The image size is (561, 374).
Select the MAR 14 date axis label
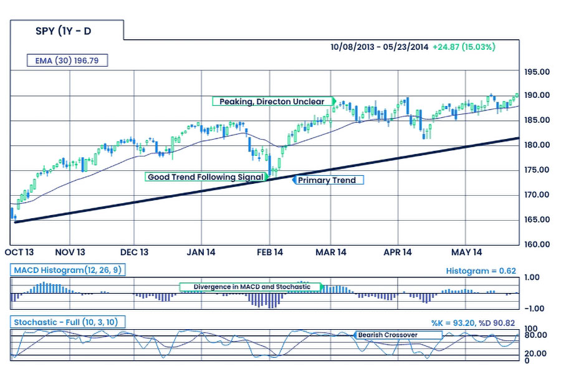coord(331,252)
